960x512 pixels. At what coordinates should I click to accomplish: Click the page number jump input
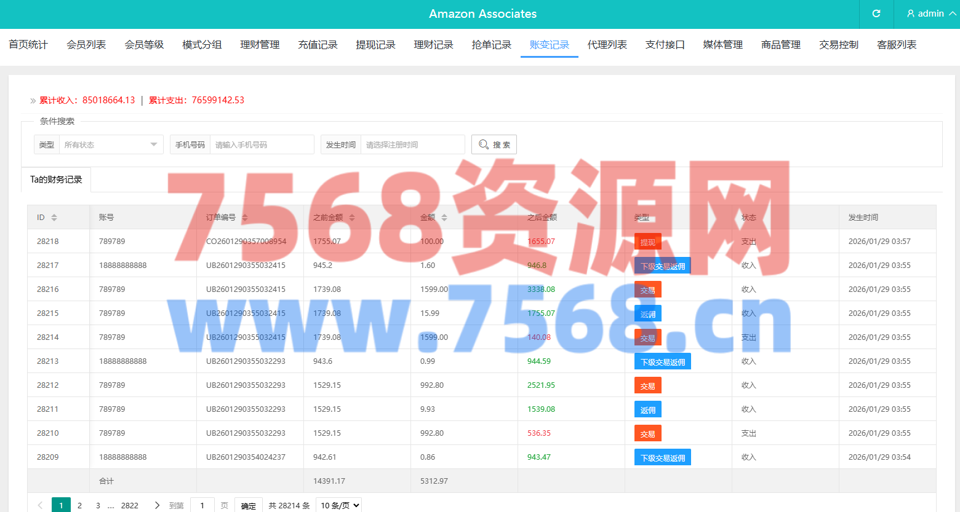point(202,505)
